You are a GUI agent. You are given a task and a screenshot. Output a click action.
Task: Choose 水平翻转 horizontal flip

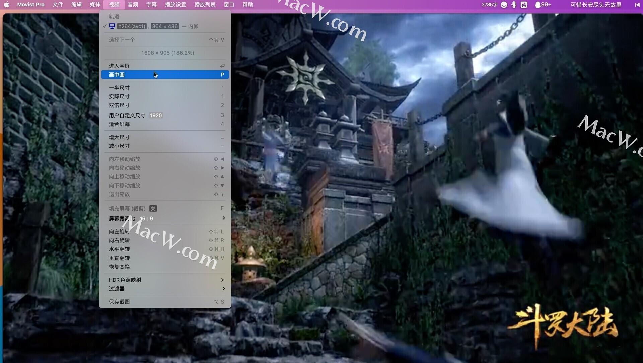pos(165,249)
